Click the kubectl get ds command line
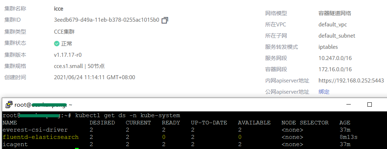Image resolution: width=387 pixels, height=149 pixels. click(x=128, y=115)
